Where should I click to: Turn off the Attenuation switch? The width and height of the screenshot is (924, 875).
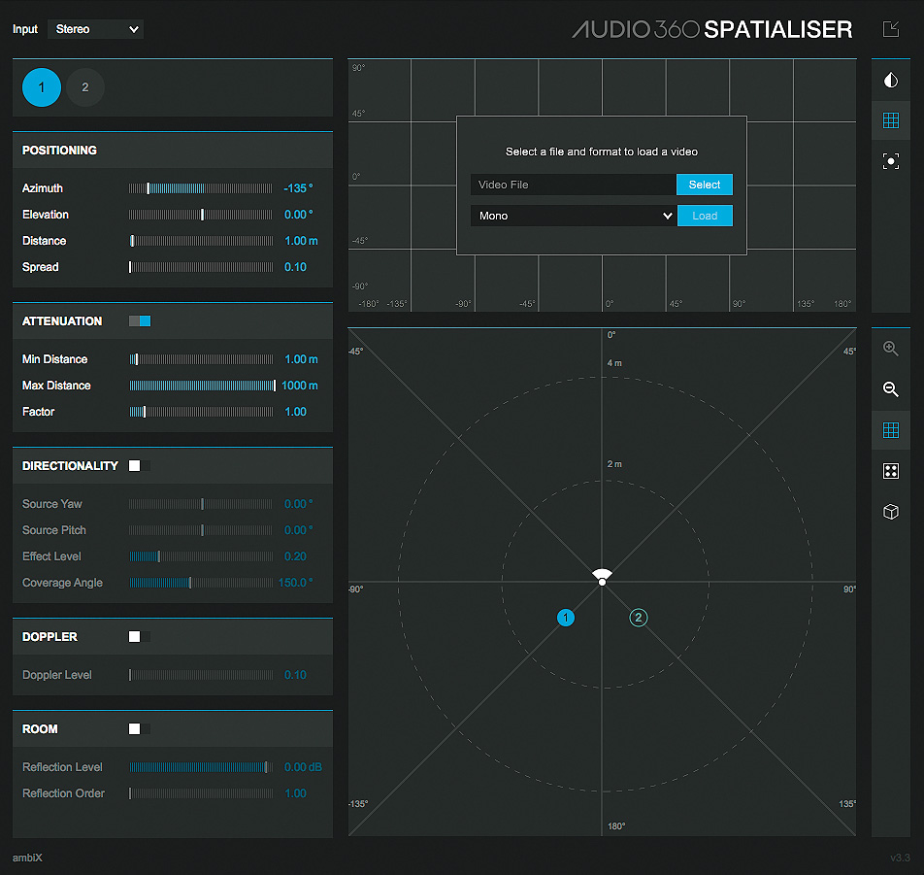tap(140, 320)
